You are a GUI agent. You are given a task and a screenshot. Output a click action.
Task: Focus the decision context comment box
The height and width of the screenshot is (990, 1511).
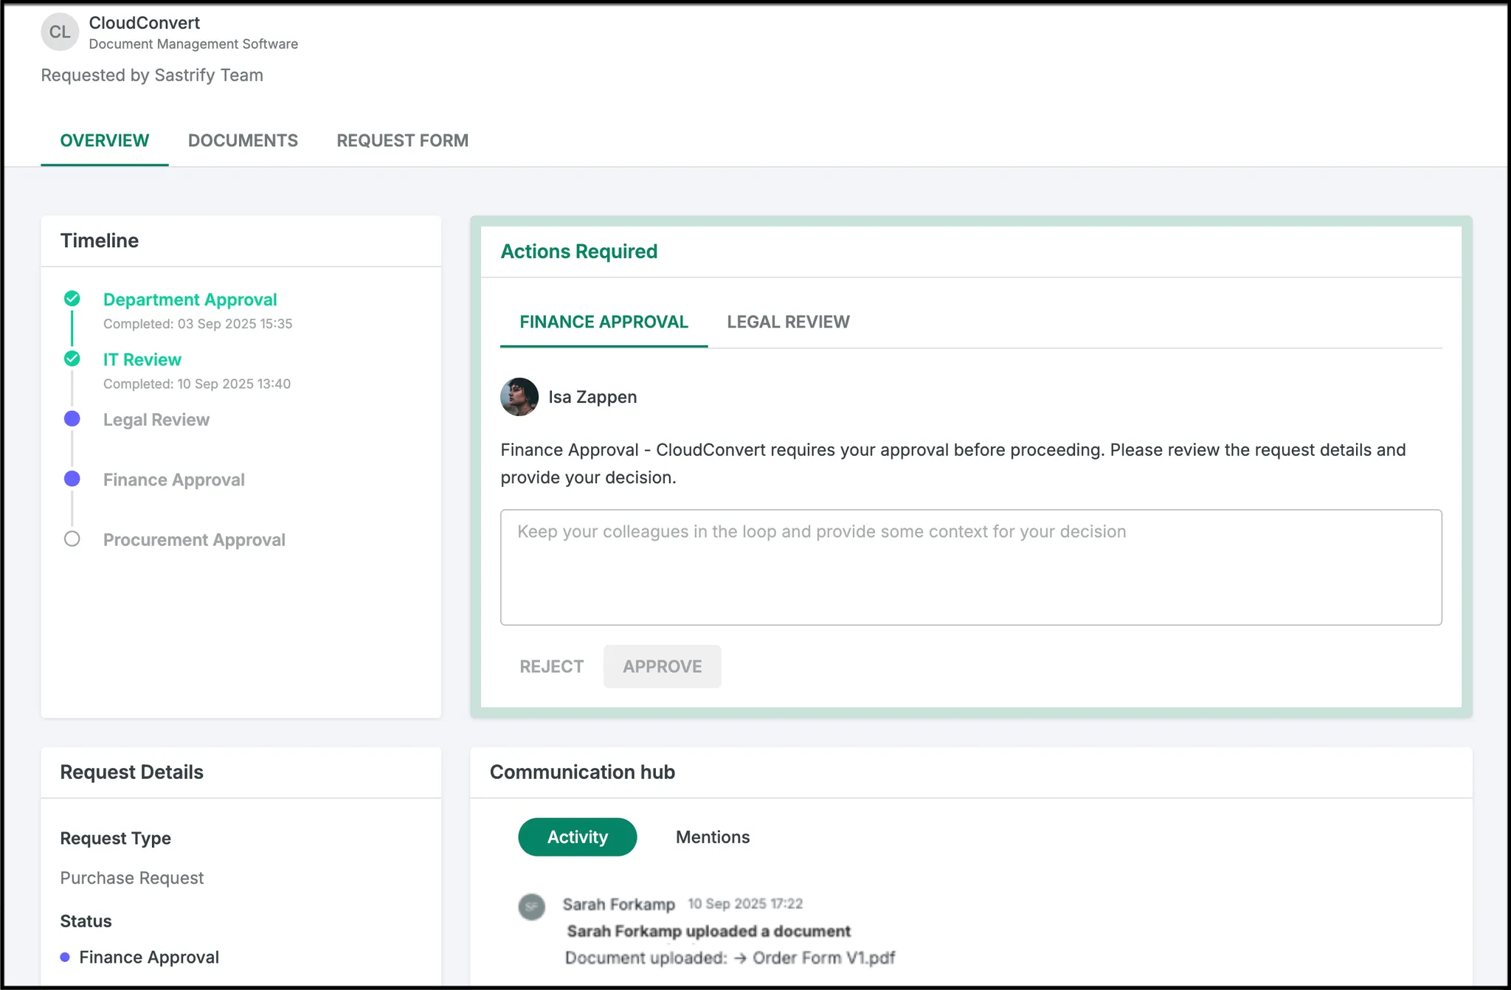(971, 567)
